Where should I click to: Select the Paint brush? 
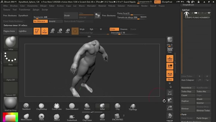(x=42, y=117)
